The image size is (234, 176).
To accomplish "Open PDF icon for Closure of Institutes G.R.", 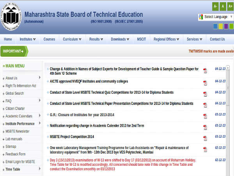I will (205, 116).
